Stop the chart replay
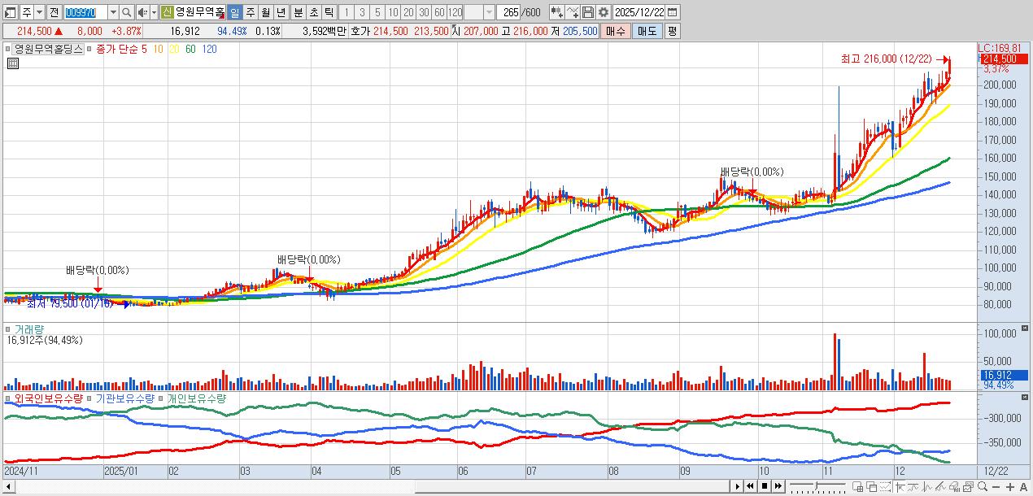This screenshot has height=496, width=1033. [765, 486]
